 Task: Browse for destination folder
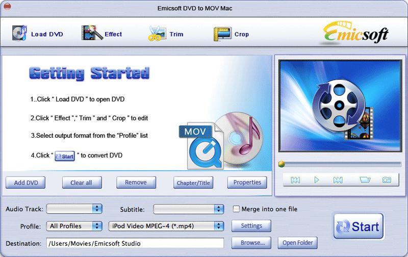click(251, 243)
